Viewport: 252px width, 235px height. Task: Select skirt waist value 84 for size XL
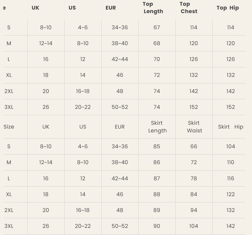(193, 194)
